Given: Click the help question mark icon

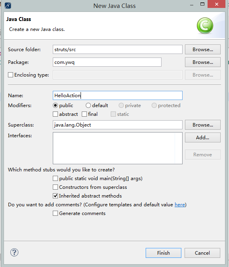Looking at the screenshot, I should click(x=14, y=252).
